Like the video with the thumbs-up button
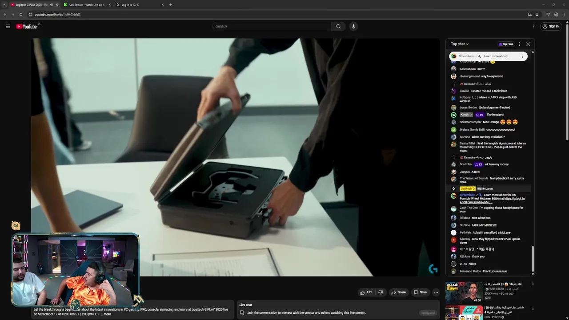 coord(366,292)
